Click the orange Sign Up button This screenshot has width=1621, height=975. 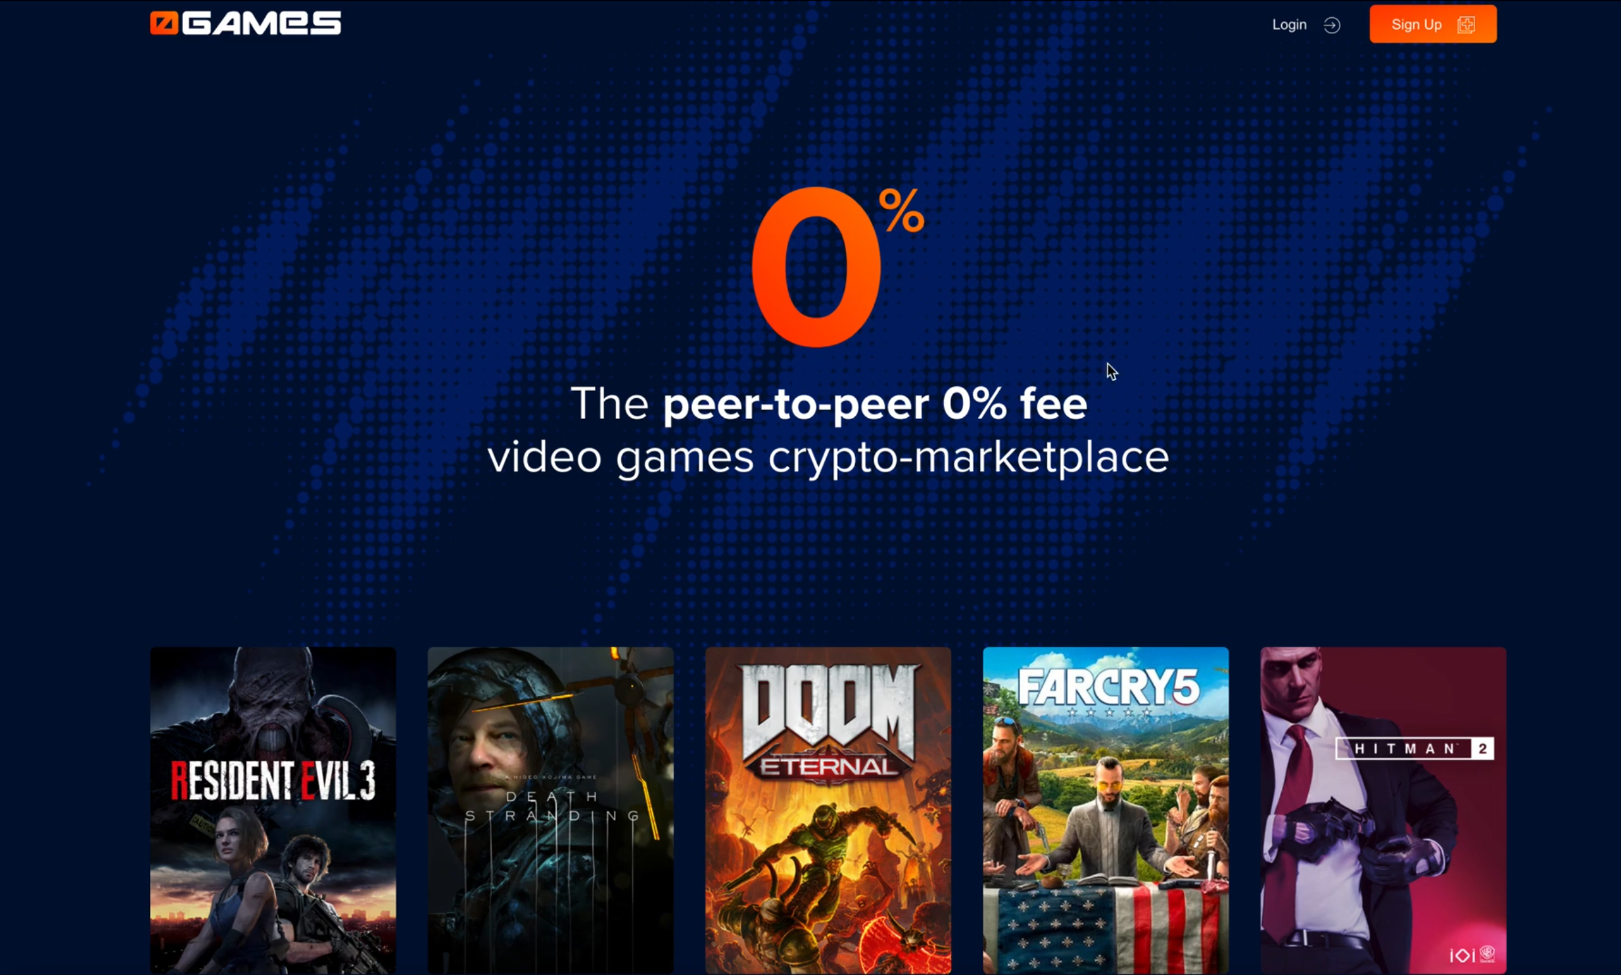click(x=1433, y=24)
